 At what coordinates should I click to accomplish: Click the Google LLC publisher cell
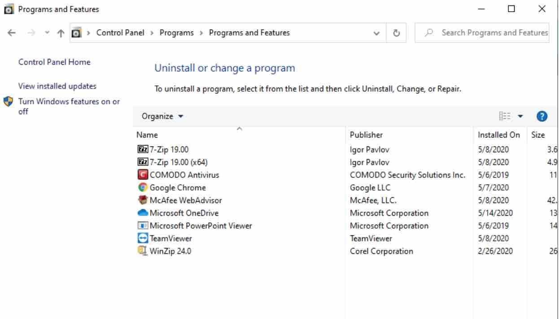(370, 187)
